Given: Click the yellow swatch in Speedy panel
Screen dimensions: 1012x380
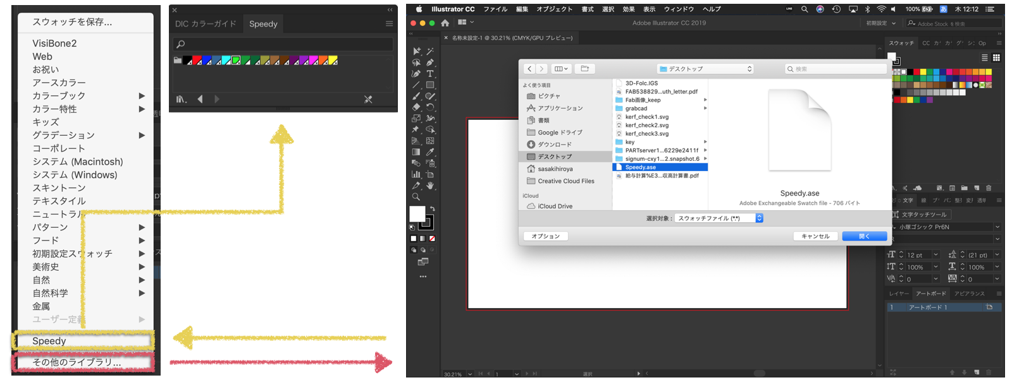Looking at the screenshot, I should click(333, 61).
